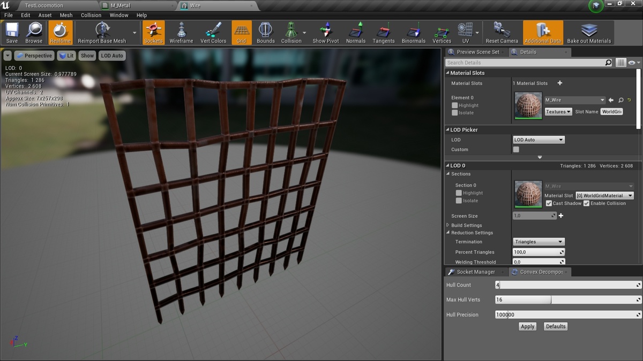Toggle the details property matrix view icon

pyautogui.click(x=620, y=63)
